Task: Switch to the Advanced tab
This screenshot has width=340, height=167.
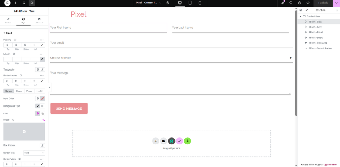Action: [39, 20]
